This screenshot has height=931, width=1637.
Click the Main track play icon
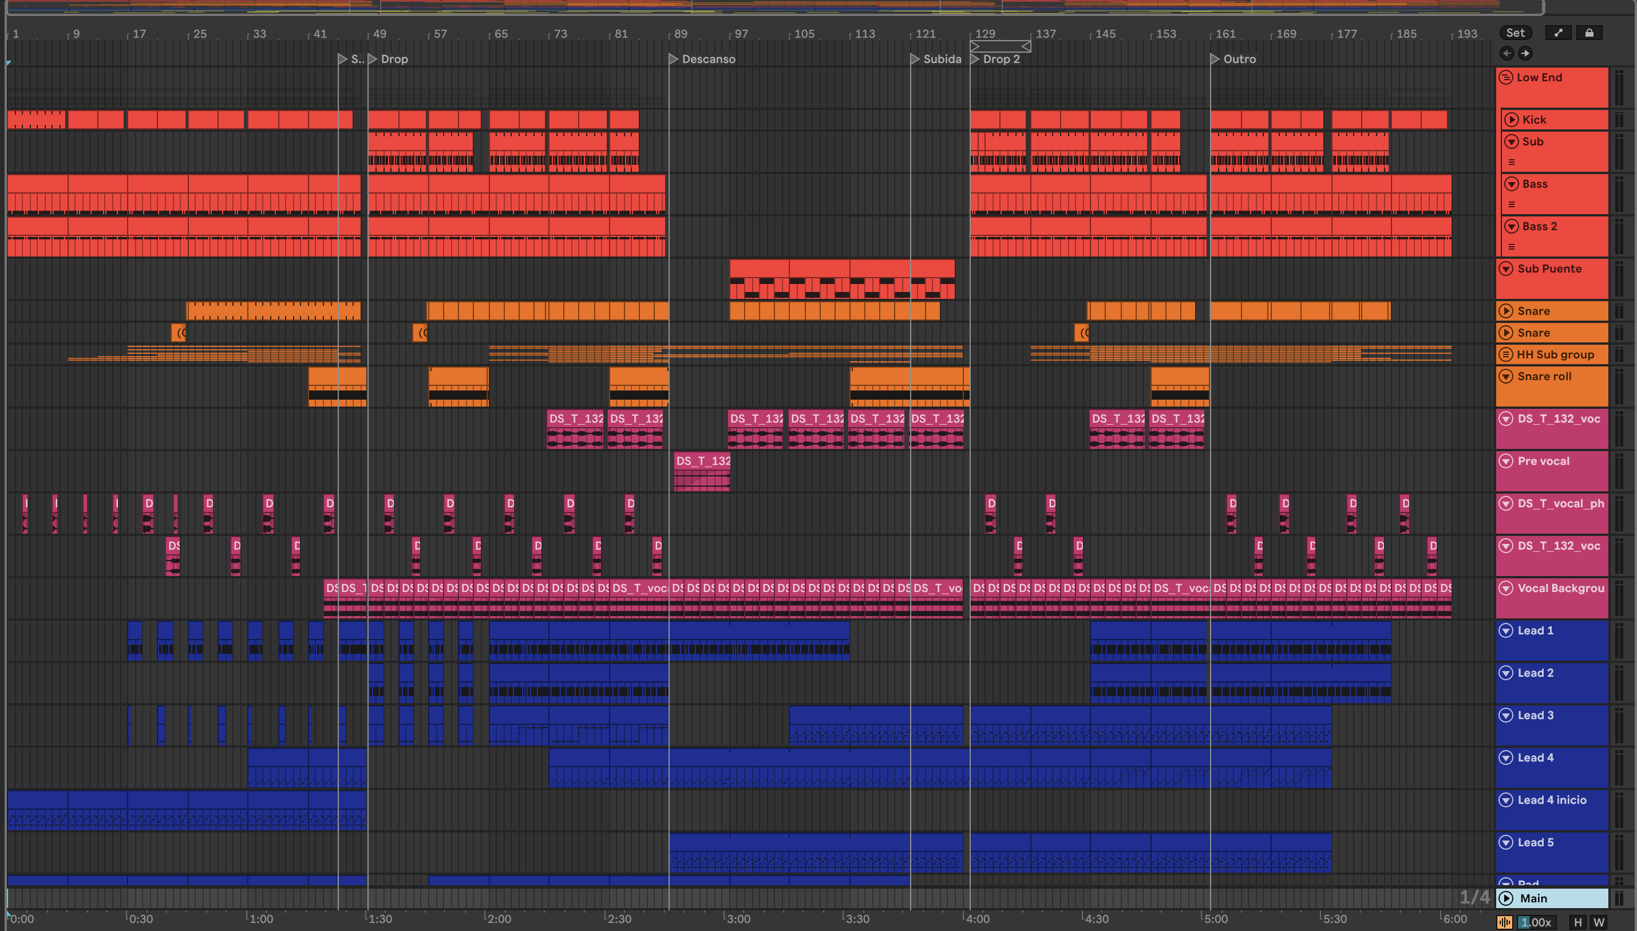point(1506,898)
